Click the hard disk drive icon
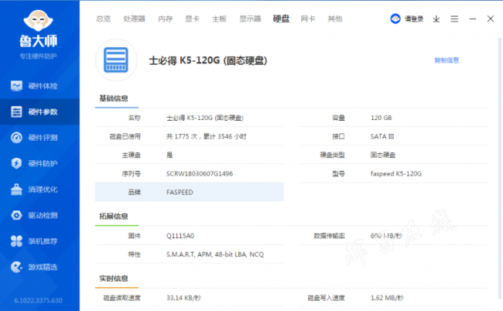 click(x=116, y=60)
